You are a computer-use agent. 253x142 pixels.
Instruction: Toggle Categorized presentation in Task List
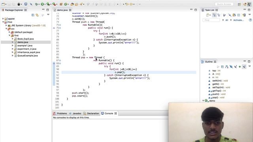click(x=214, y=15)
